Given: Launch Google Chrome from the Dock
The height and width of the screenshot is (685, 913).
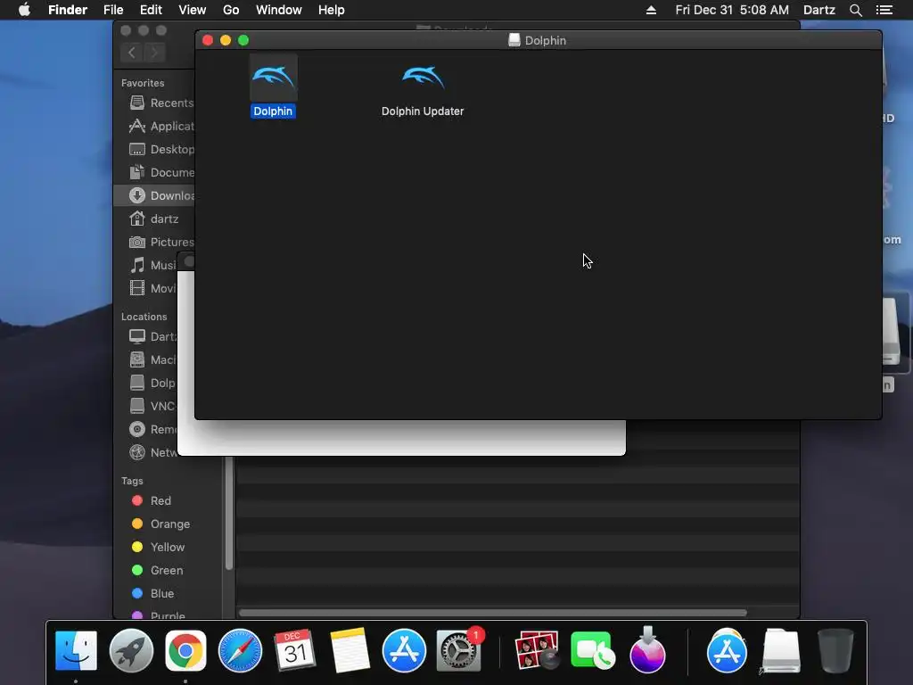Looking at the screenshot, I should [x=185, y=650].
